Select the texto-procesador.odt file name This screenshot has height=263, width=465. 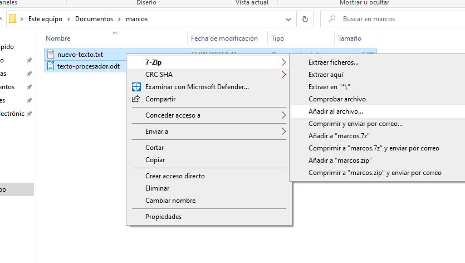(89, 66)
